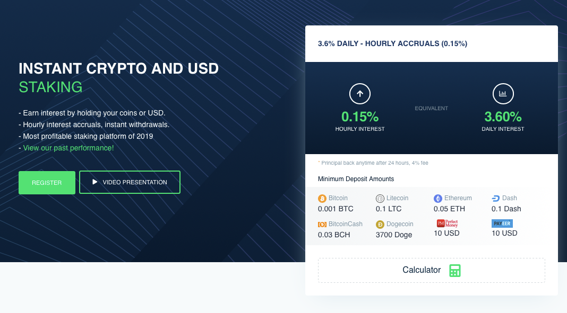Image resolution: width=567 pixels, height=313 pixels.
Task: Click the 3.60% daily interest value
Action: tap(503, 117)
